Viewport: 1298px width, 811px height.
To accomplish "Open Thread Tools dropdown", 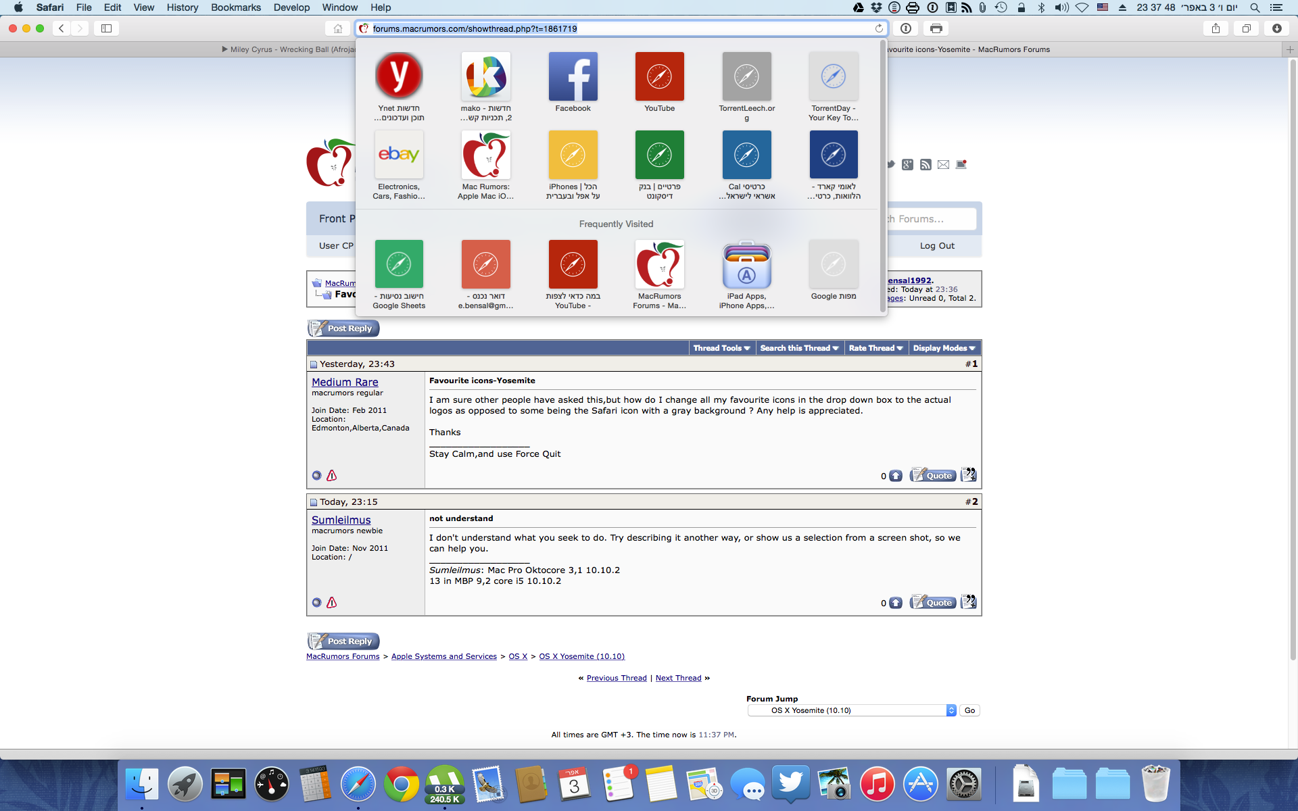I will click(x=721, y=348).
